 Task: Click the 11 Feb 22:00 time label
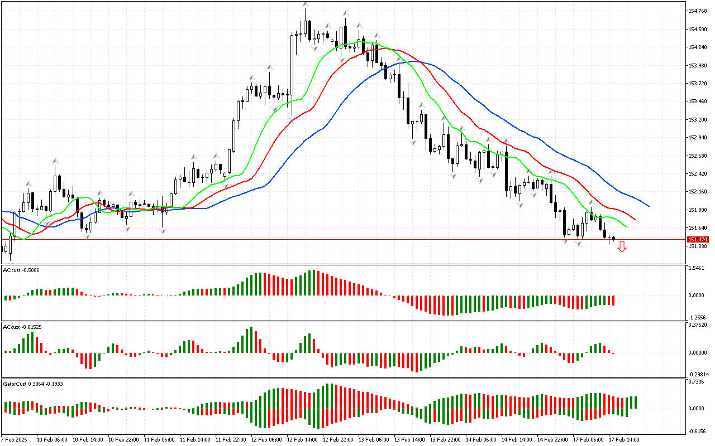coord(232,439)
